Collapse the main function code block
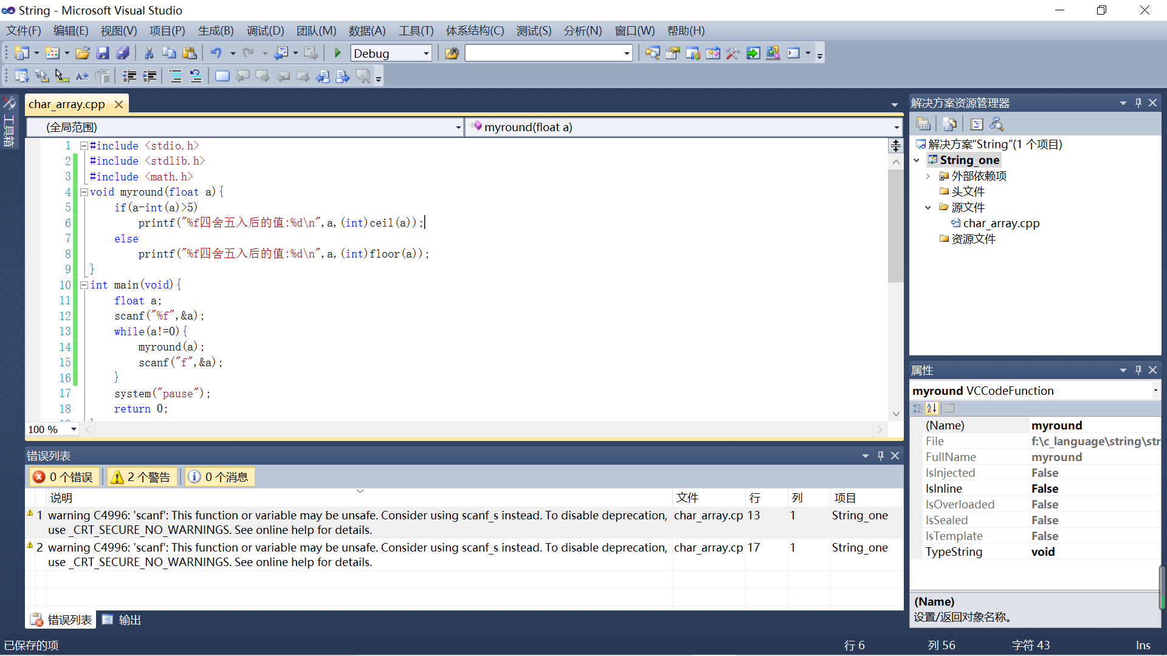 [x=84, y=285]
